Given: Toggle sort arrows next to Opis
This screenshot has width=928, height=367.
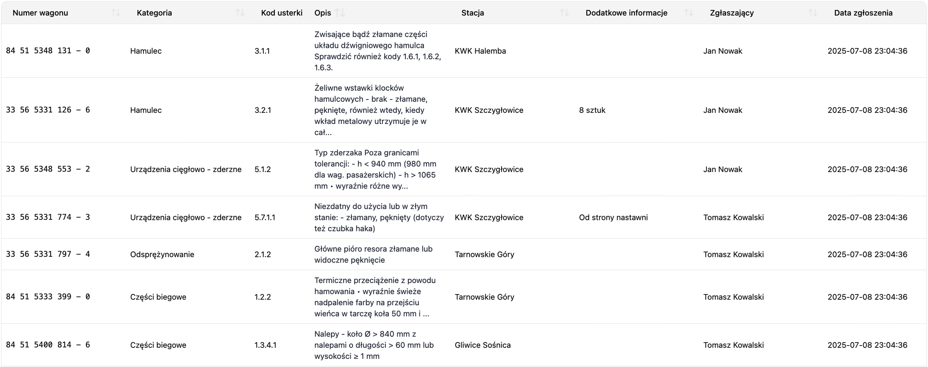Looking at the screenshot, I should [340, 13].
